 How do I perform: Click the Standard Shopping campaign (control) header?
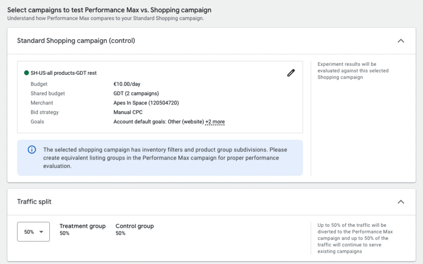76,41
